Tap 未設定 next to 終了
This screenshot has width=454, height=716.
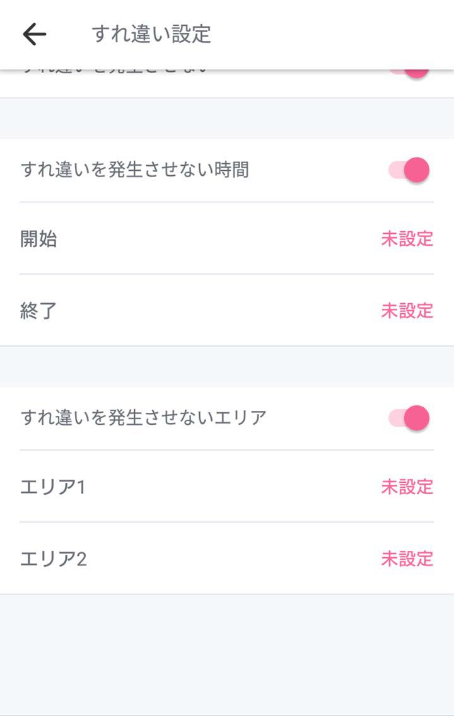(x=407, y=311)
